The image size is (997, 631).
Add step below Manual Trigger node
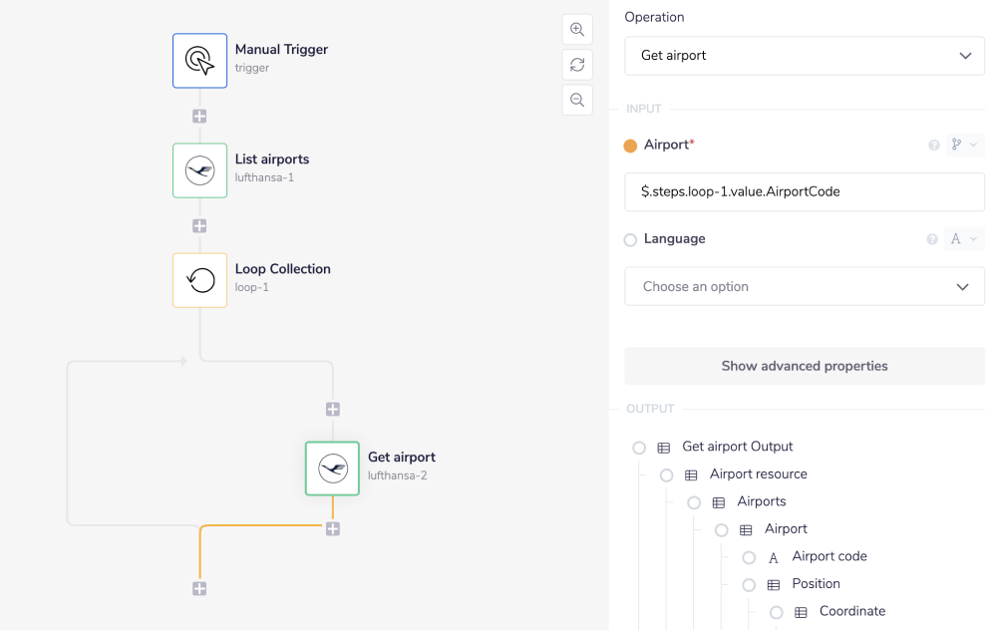[x=199, y=117]
